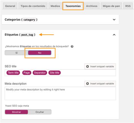This screenshot has width=134, height=123.
Task: Click into the Meta description text area
Action: (60, 93)
